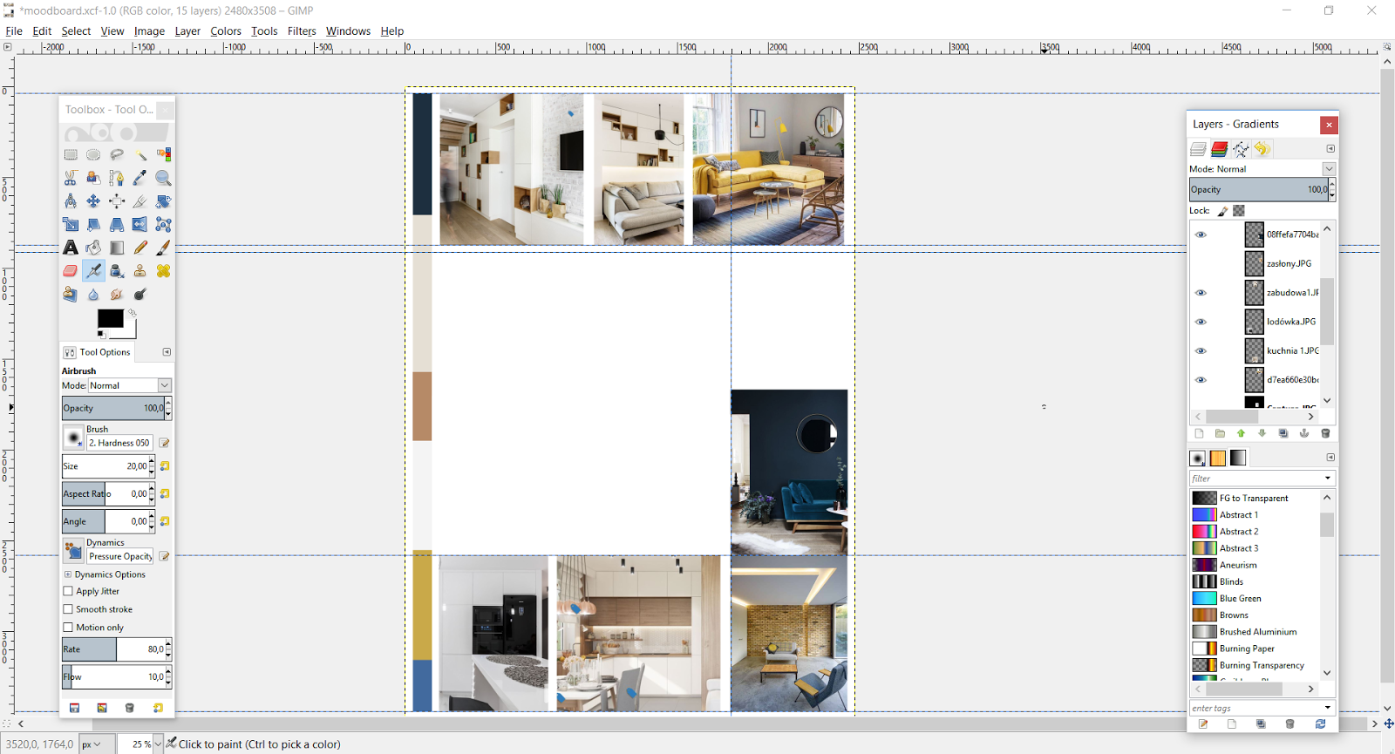Activate the Measure tool
The width and height of the screenshot is (1395, 754).
pos(71,201)
